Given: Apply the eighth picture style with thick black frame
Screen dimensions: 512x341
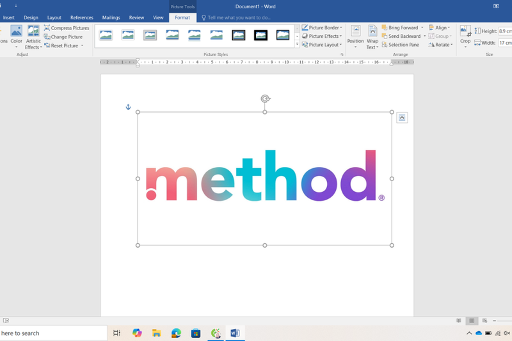Looking at the screenshot, I should [x=260, y=35].
